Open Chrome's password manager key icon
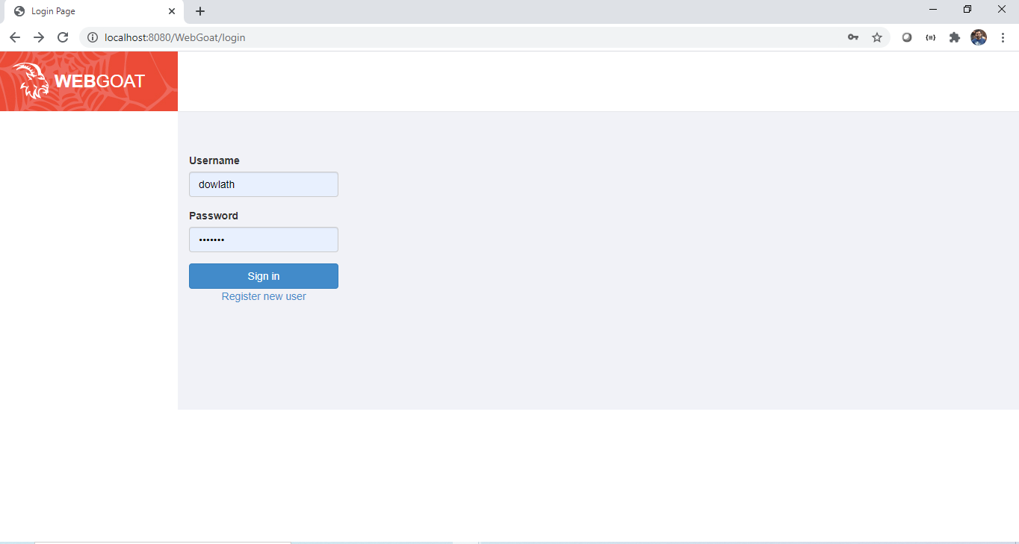The height and width of the screenshot is (544, 1019). click(x=852, y=37)
